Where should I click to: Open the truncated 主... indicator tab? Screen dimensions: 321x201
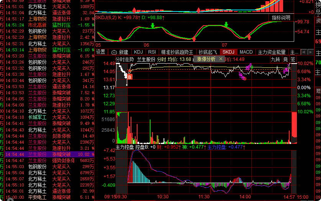[294, 52]
